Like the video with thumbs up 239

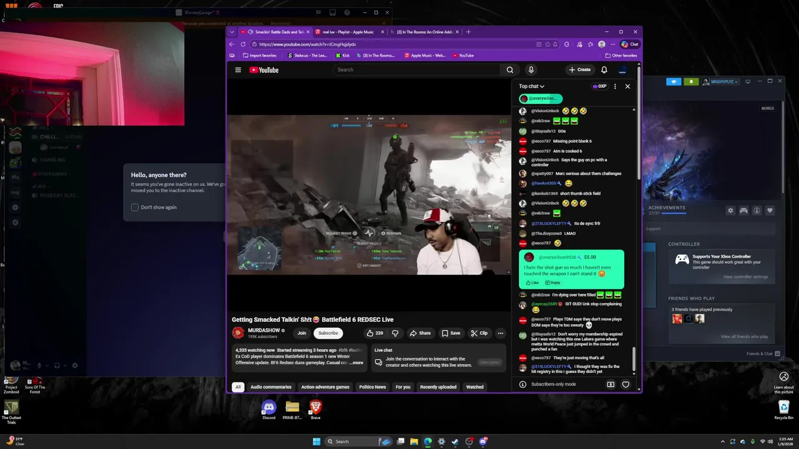pos(375,333)
